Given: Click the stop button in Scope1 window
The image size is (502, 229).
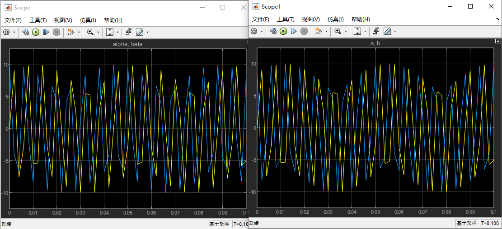Looking at the screenshot, I should click(x=304, y=31).
